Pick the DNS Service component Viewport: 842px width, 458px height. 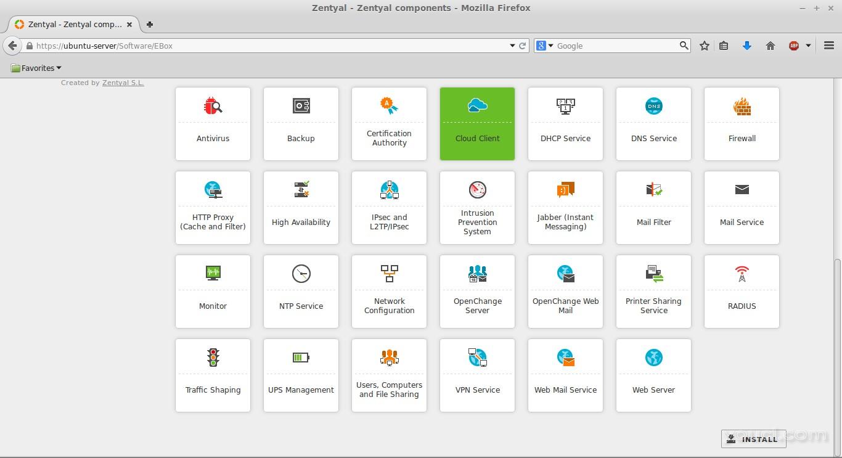[653, 124]
